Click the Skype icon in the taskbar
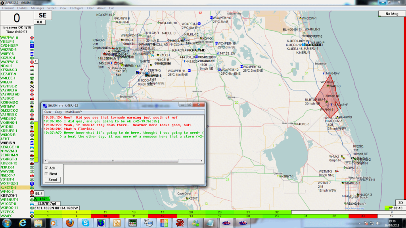This screenshot has width=406, height=228. (86, 223)
